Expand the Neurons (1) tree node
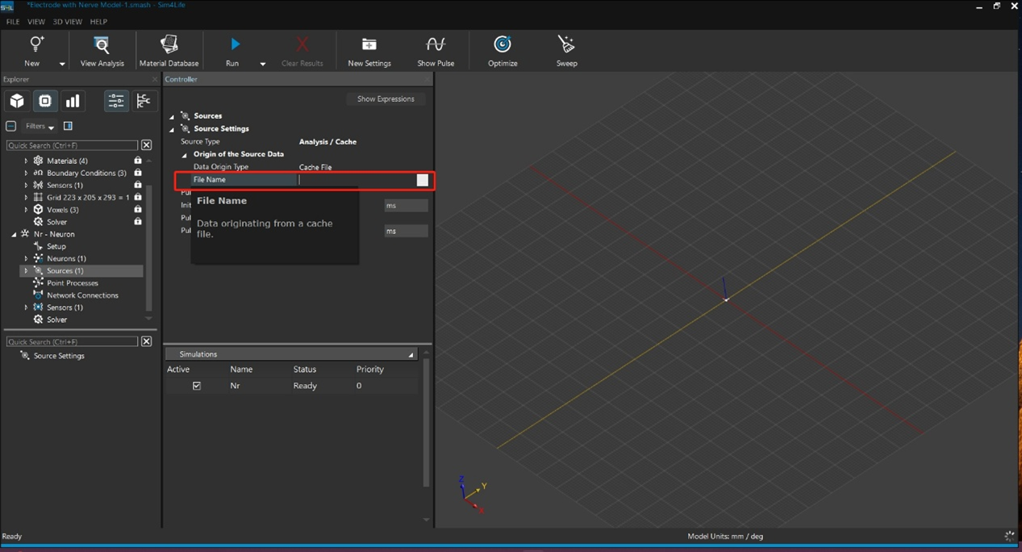This screenshot has width=1022, height=552. pos(26,258)
